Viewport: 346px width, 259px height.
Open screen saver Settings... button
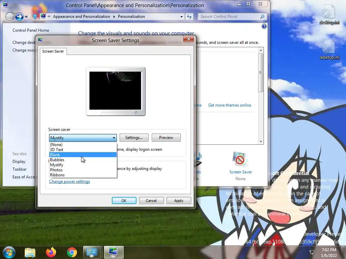134,138
